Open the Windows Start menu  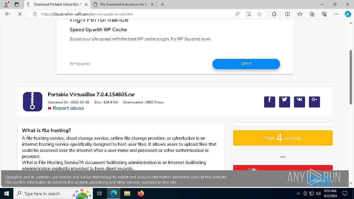tap(6, 193)
